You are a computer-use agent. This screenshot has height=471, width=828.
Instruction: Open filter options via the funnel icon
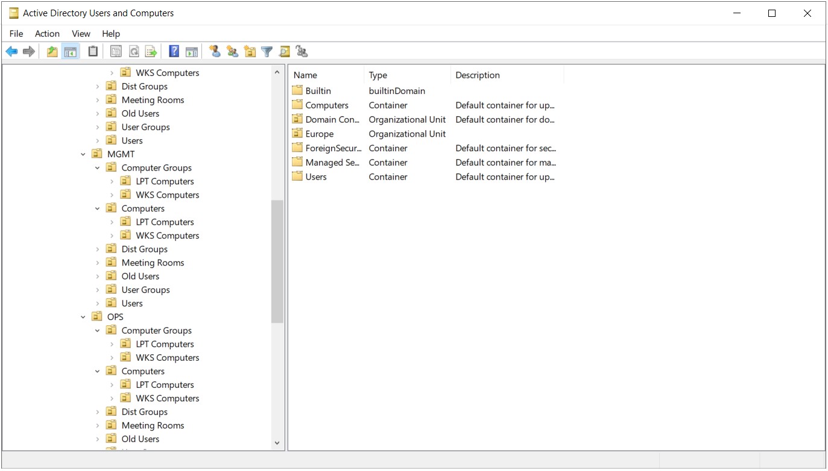click(267, 52)
